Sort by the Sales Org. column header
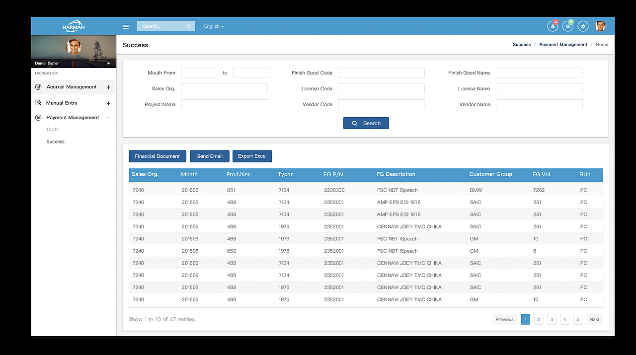This screenshot has height=355, width=636. [x=145, y=174]
